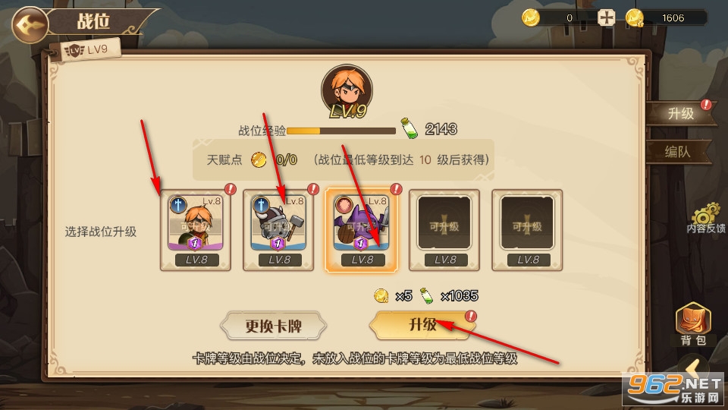The height and width of the screenshot is (410, 728).
Task: Expand the yellow chevron arrow below backpack
Action: (x=694, y=366)
